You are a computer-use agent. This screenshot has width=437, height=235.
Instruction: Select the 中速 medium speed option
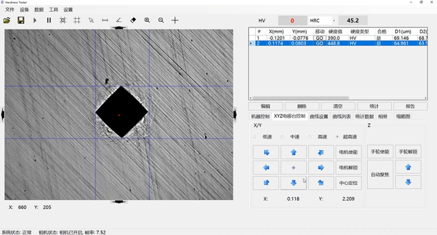point(282,137)
